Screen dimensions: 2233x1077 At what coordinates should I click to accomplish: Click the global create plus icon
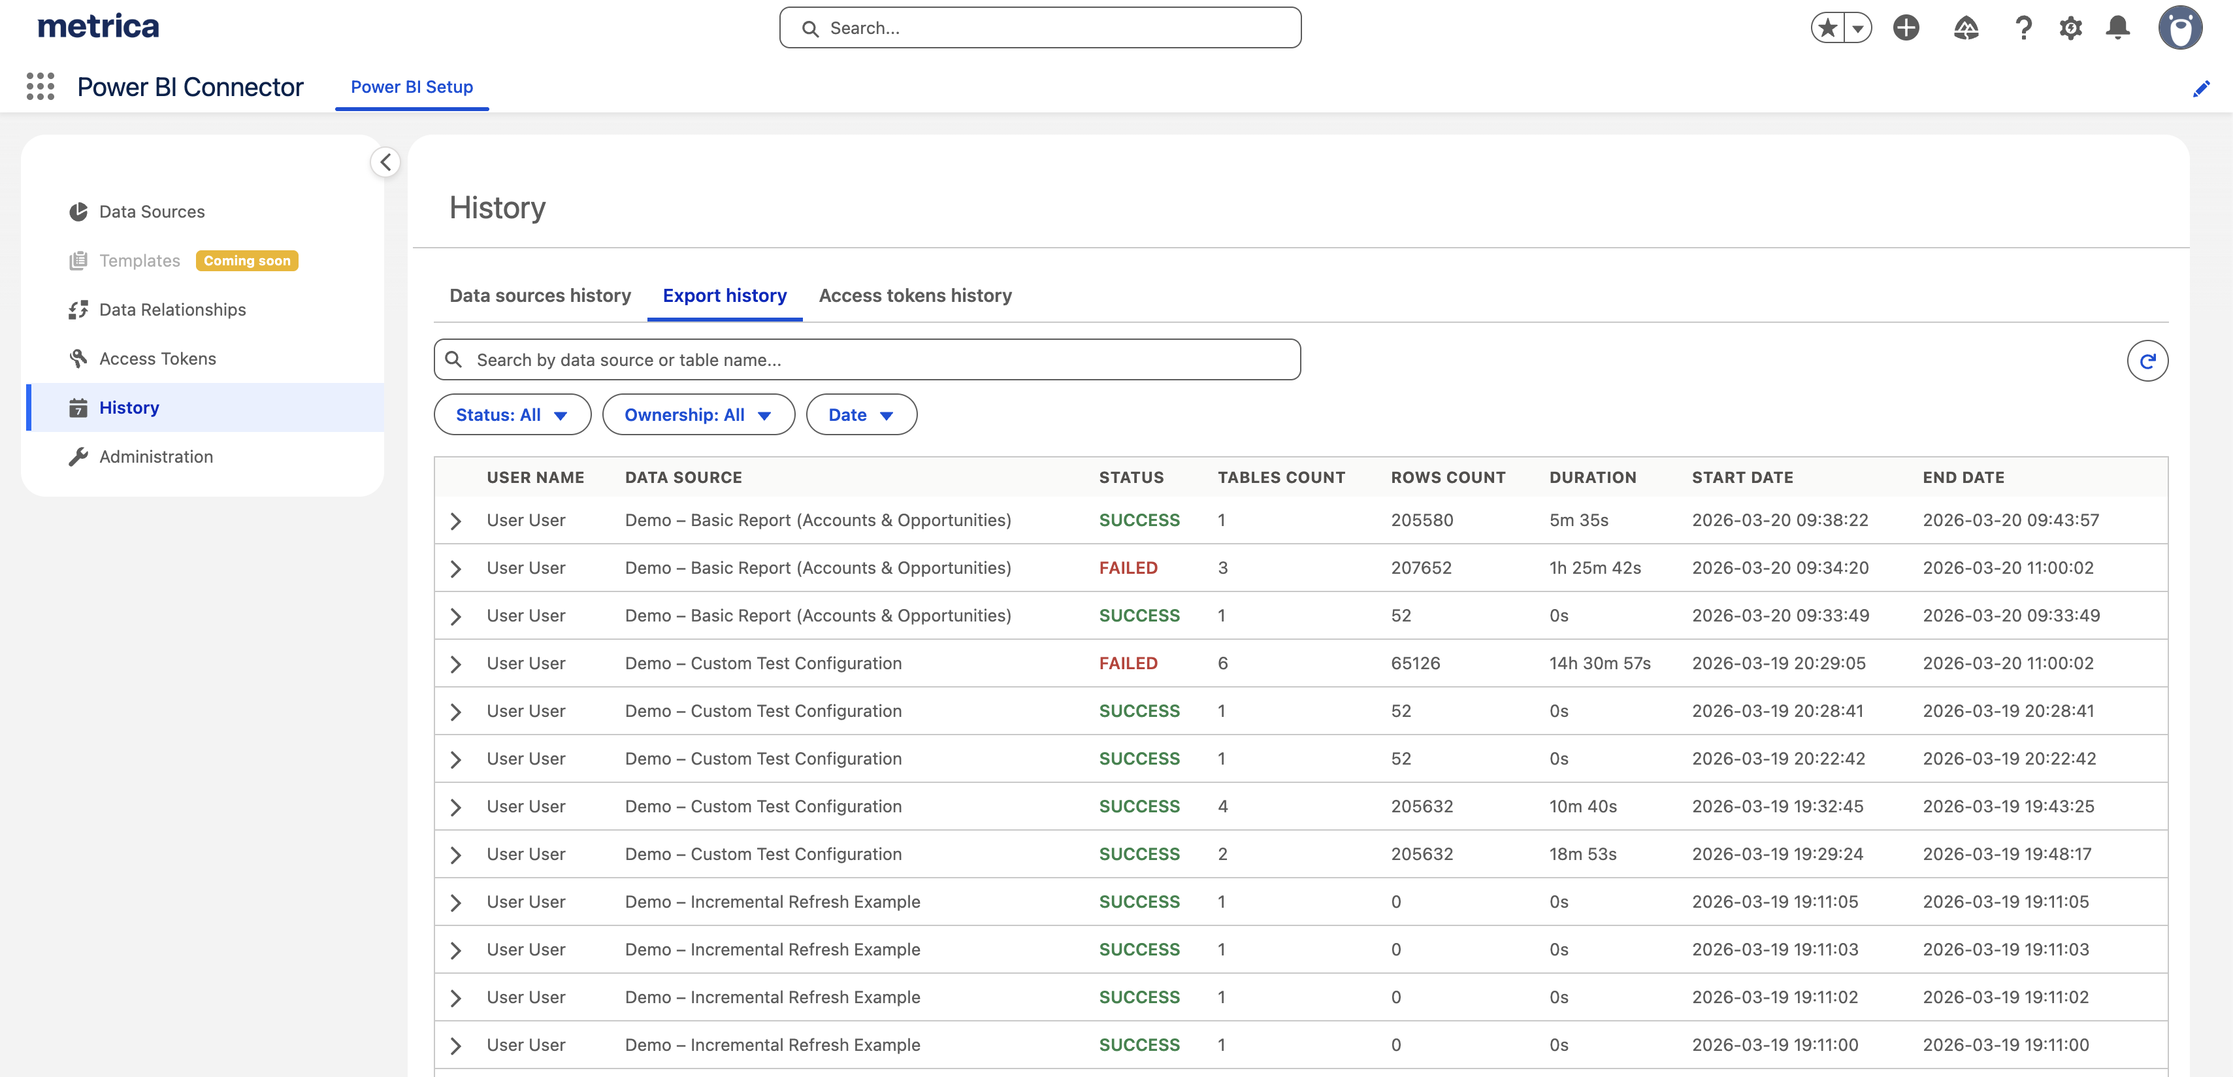(x=1905, y=27)
